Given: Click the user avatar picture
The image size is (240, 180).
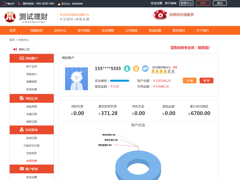Looking at the screenshot, I should click(x=77, y=79).
